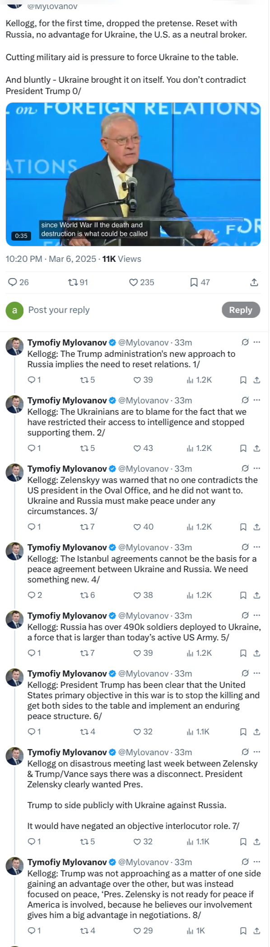Open more options on tweet 5/
The width and height of the screenshot is (270, 947).
[257, 615]
